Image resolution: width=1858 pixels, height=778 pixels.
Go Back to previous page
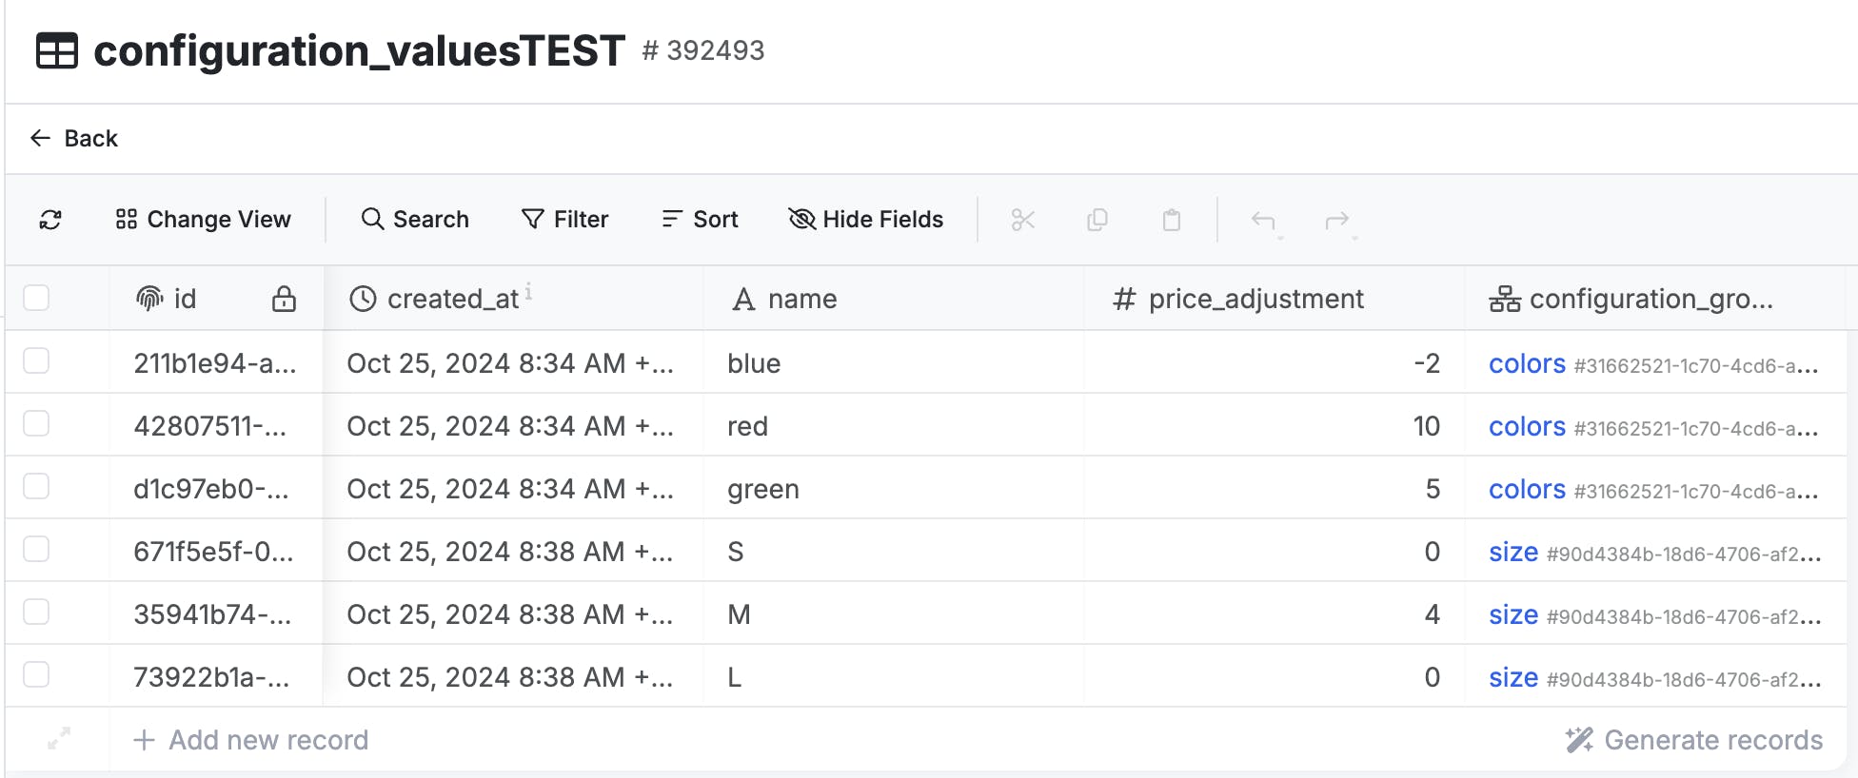(74, 139)
